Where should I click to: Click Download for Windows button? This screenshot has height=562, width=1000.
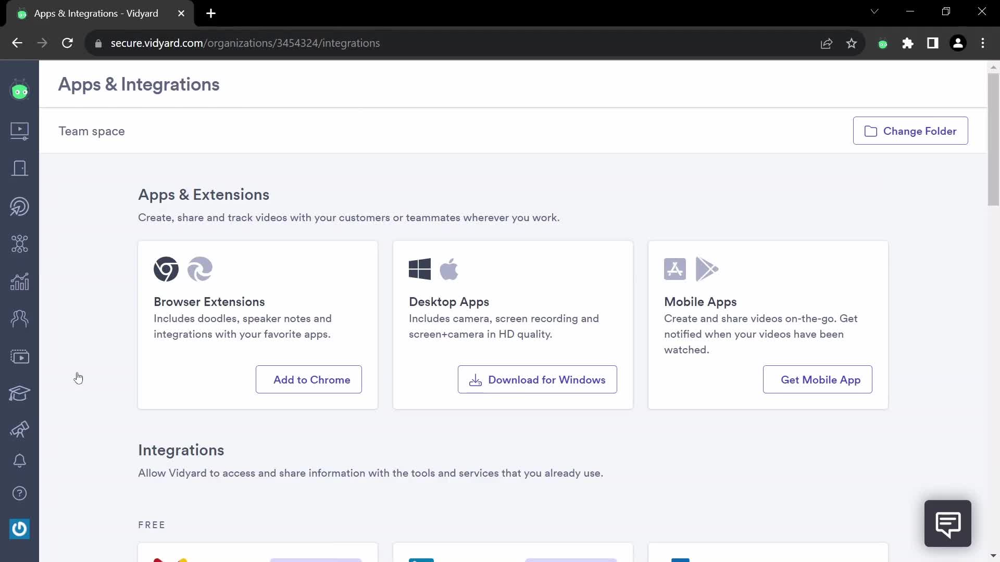tap(537, 379)
